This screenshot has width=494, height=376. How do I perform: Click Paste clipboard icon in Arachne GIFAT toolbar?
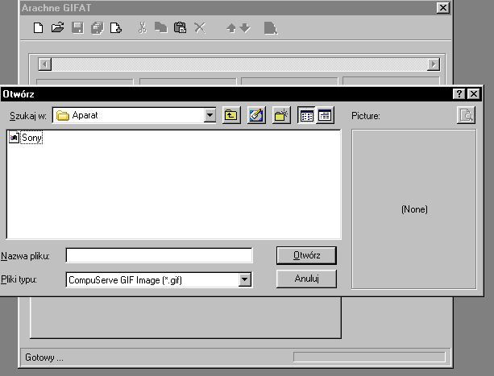point(181,27)
